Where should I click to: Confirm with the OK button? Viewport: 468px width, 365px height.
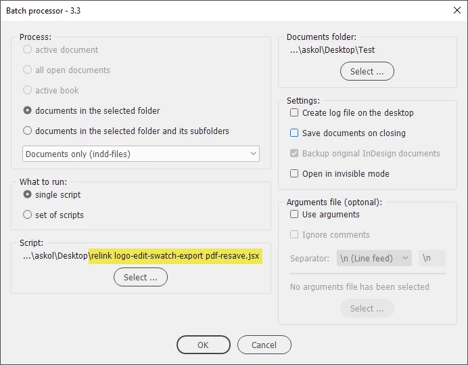[204, 345]
